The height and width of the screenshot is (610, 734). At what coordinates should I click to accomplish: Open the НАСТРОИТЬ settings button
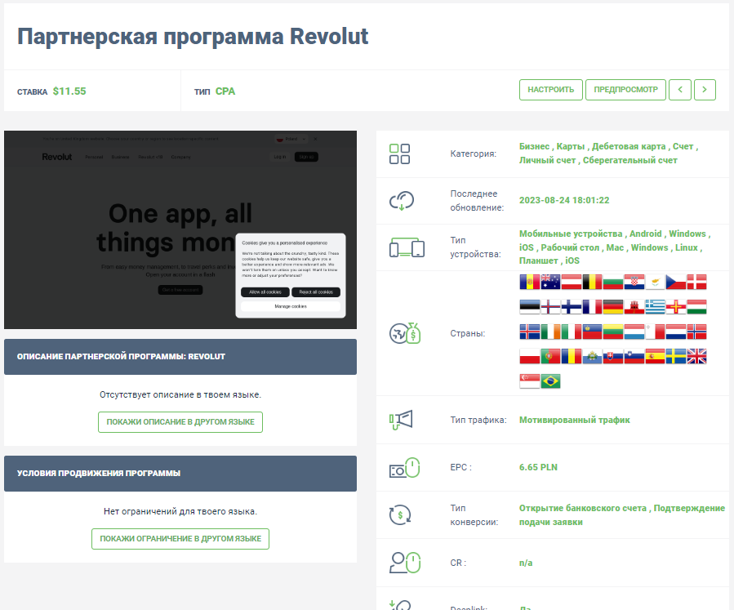point(550,90)
